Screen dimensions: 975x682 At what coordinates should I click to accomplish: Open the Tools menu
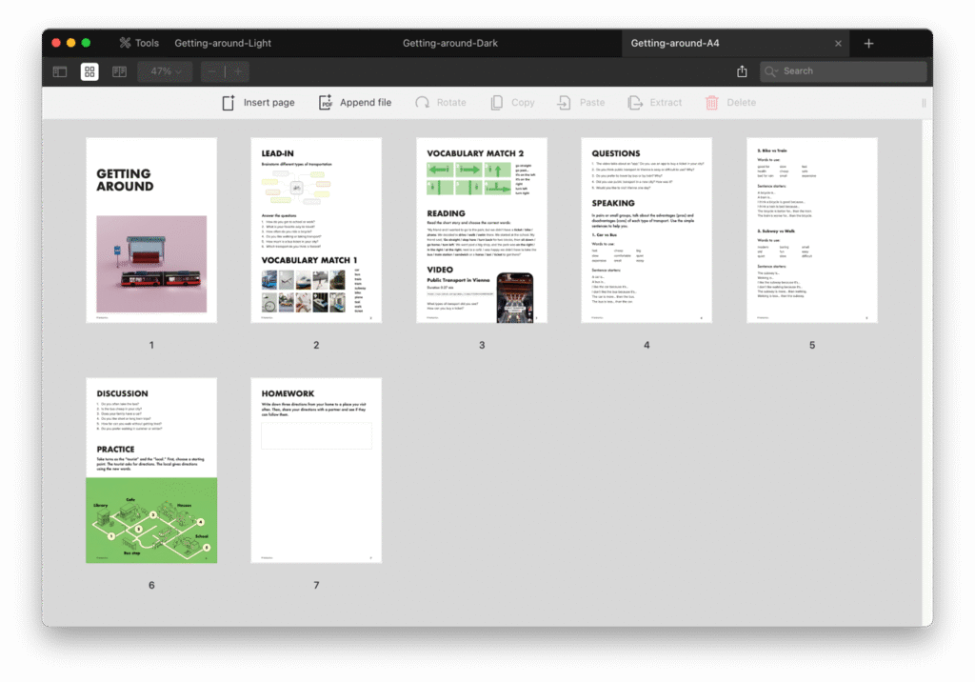tap(139, 43)
